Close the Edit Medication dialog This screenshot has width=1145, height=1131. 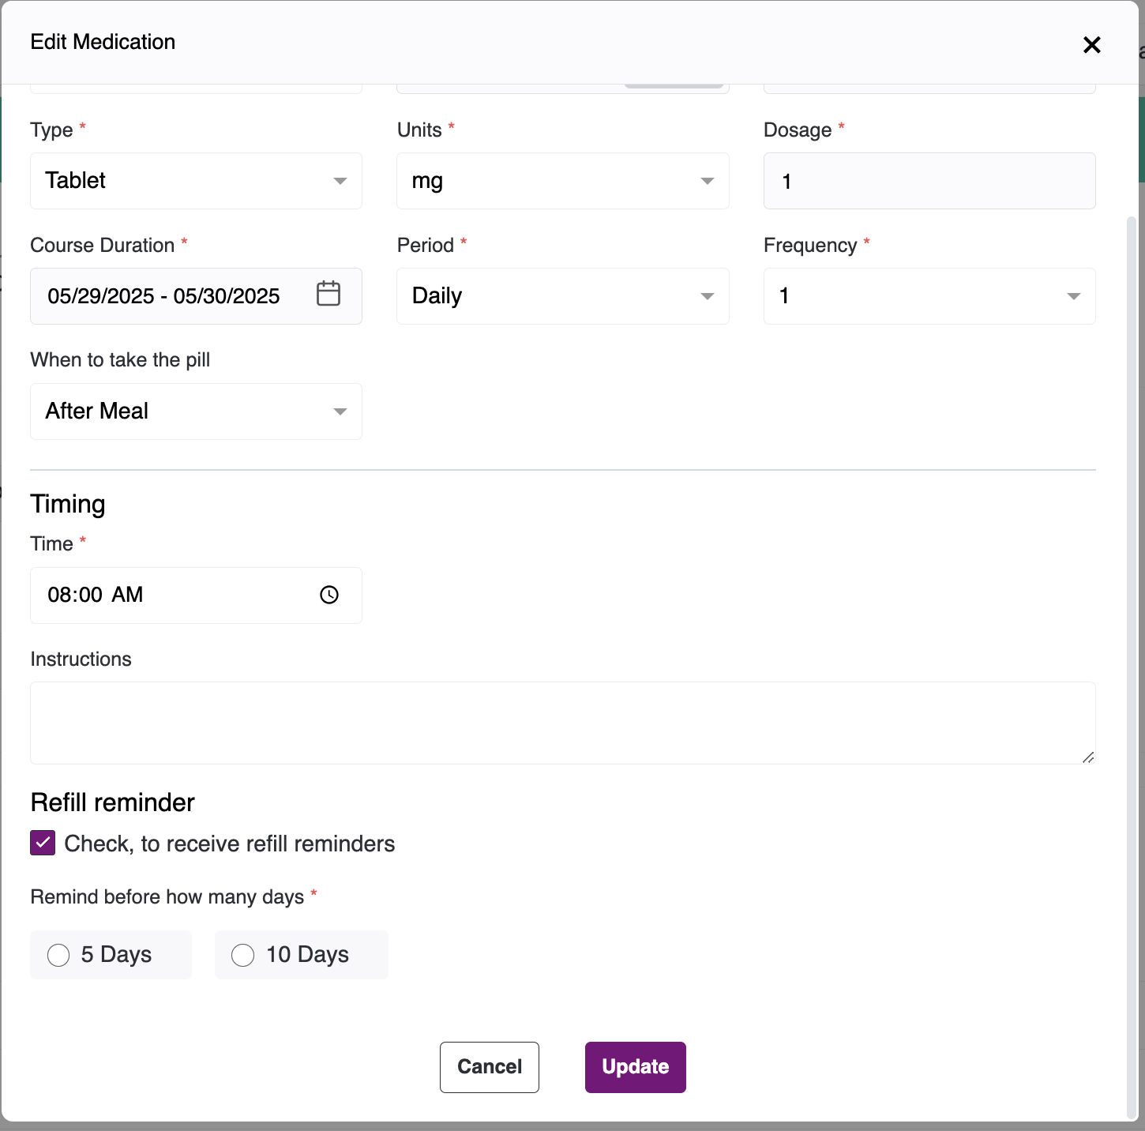point(1091,45)
